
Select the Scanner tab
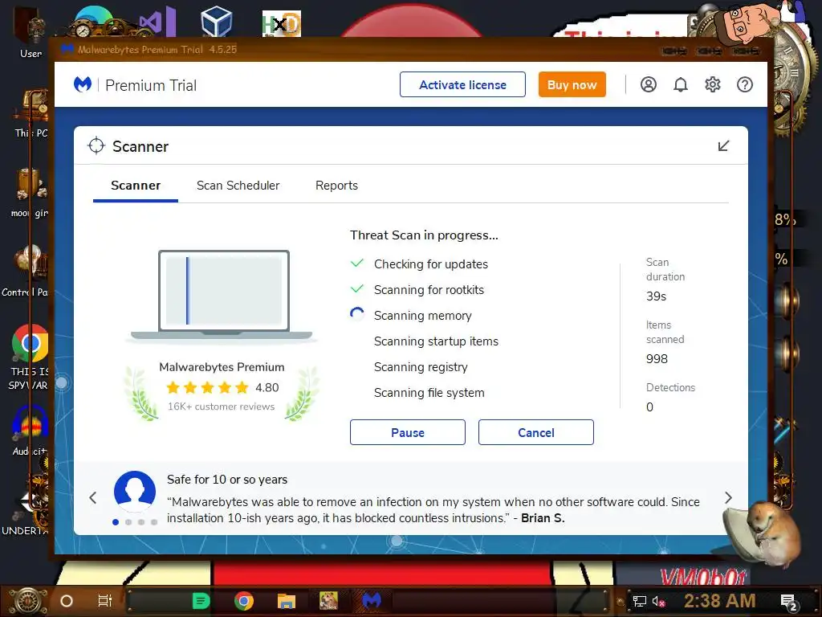[136, 186]
